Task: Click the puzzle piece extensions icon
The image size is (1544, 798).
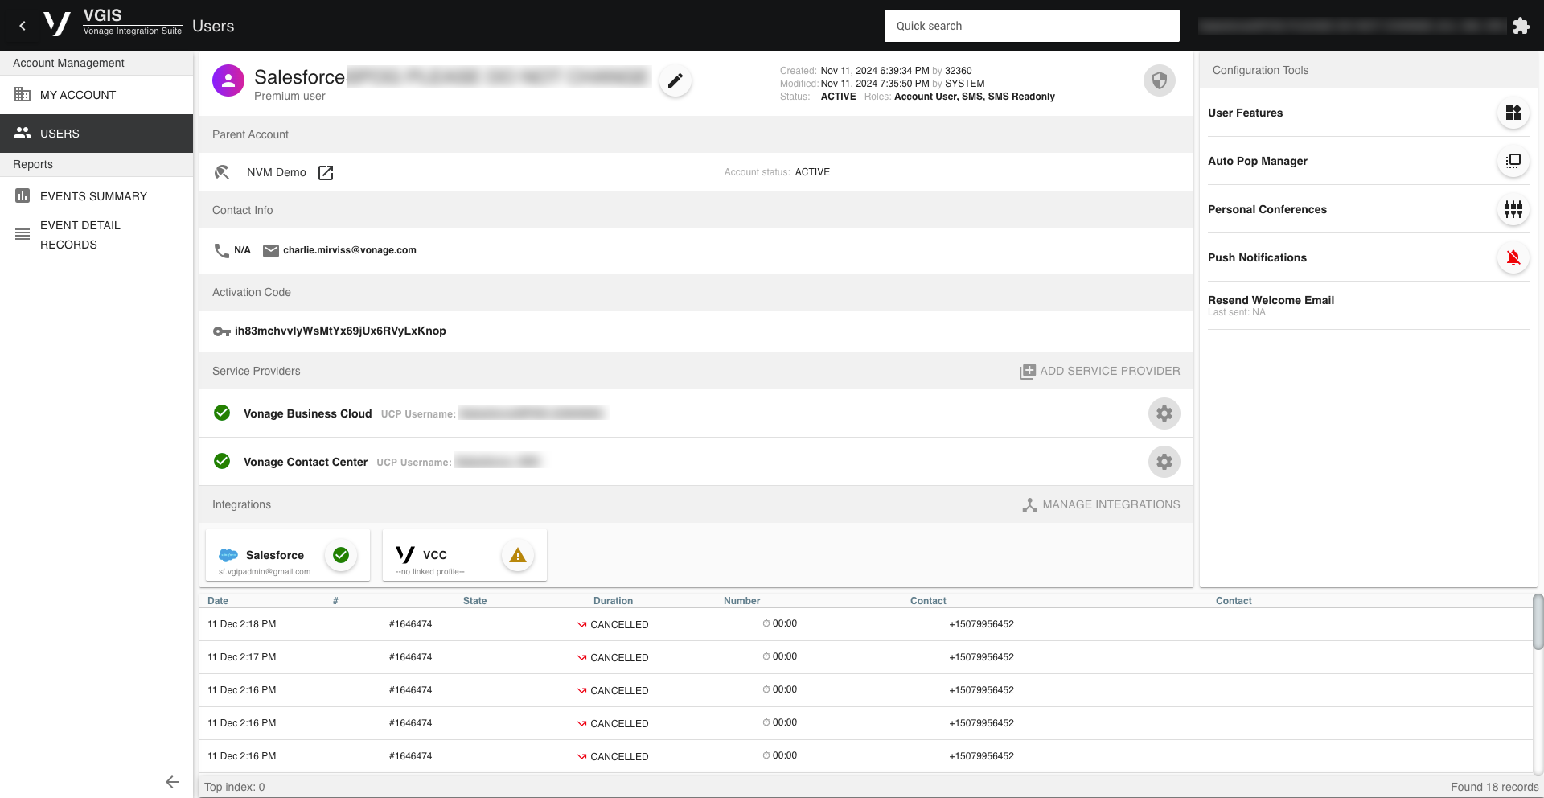Action: coord(1521,26)
